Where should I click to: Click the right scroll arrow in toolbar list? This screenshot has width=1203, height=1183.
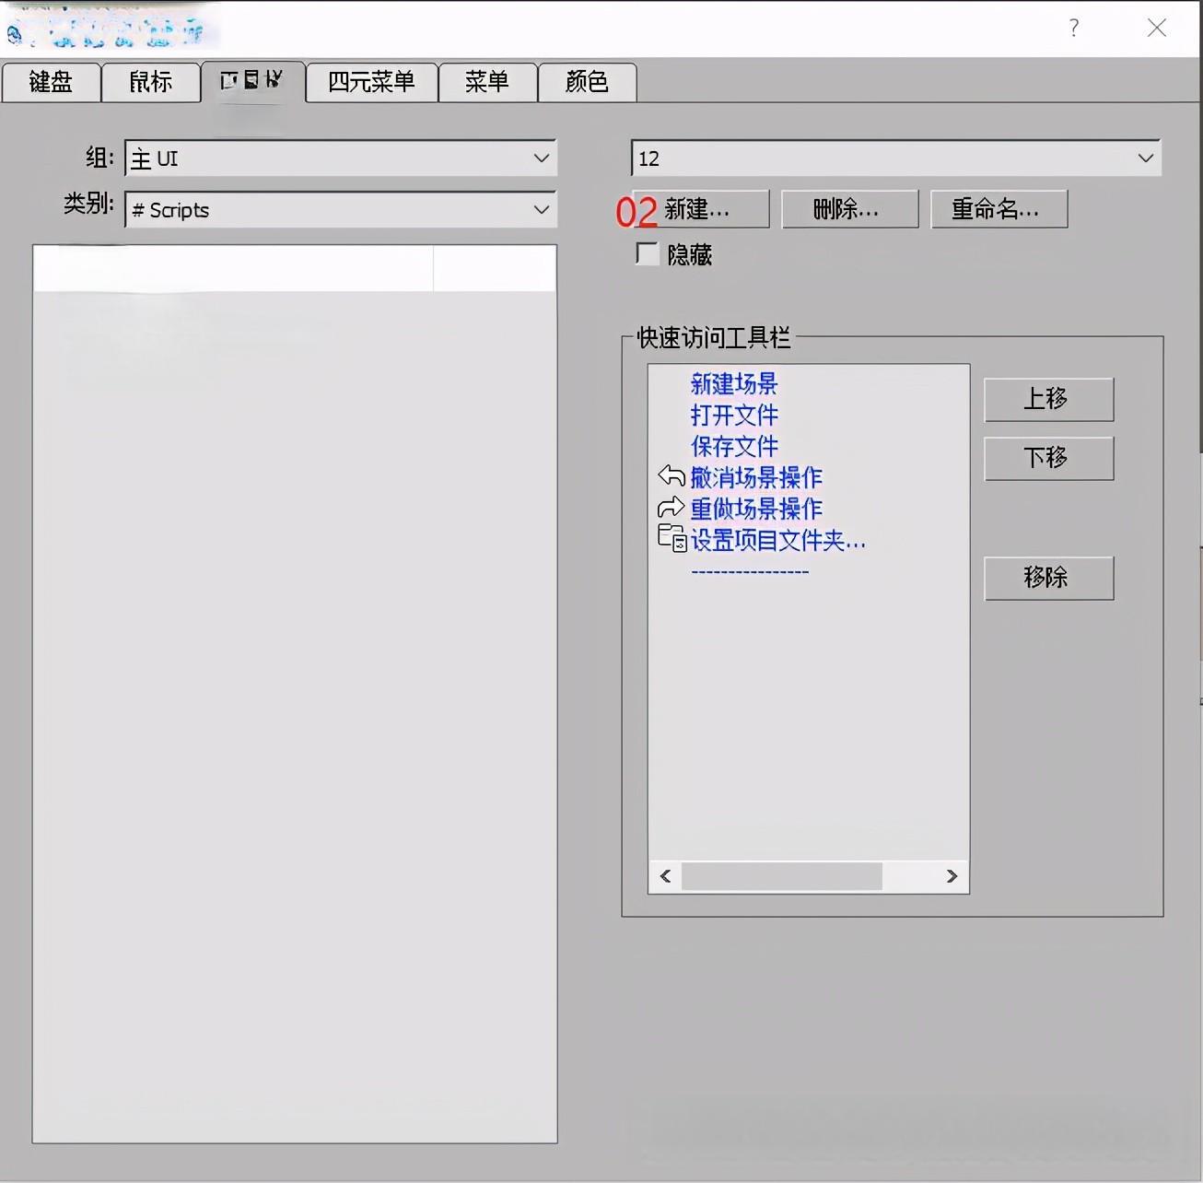tap(952, 876)
